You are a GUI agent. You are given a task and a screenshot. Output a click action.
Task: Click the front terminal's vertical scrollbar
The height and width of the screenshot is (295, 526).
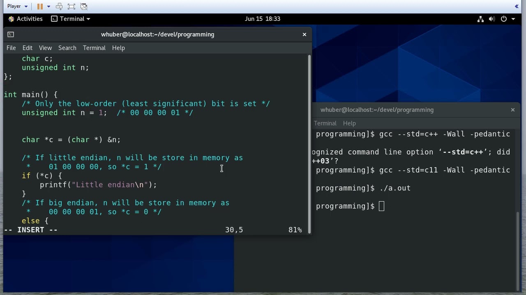pos(309,143)
